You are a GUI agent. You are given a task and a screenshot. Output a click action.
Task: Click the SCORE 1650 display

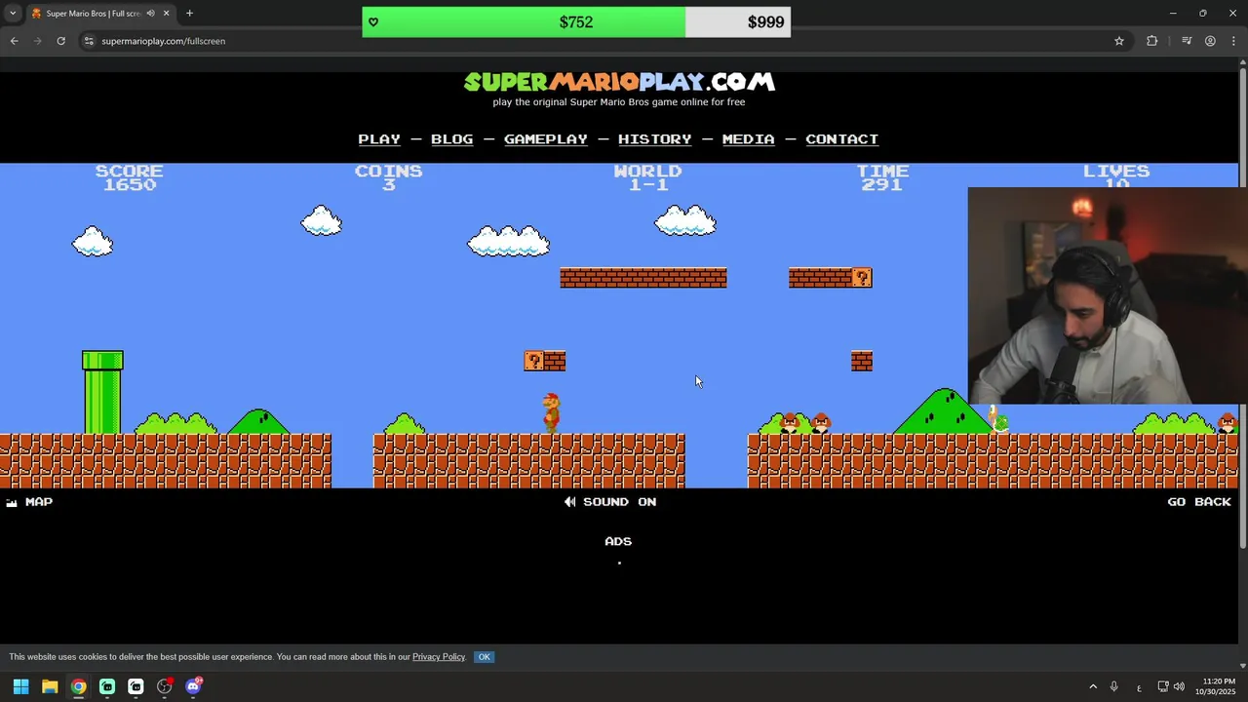tap(129, 177)
